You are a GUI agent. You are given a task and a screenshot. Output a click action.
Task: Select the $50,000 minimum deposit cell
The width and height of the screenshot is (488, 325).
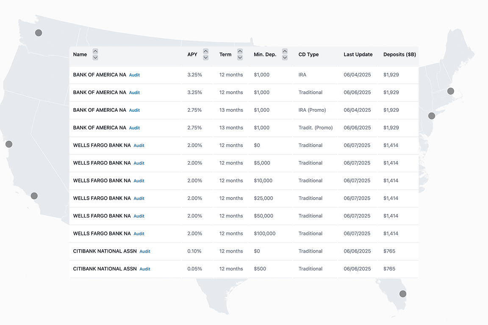263,216
